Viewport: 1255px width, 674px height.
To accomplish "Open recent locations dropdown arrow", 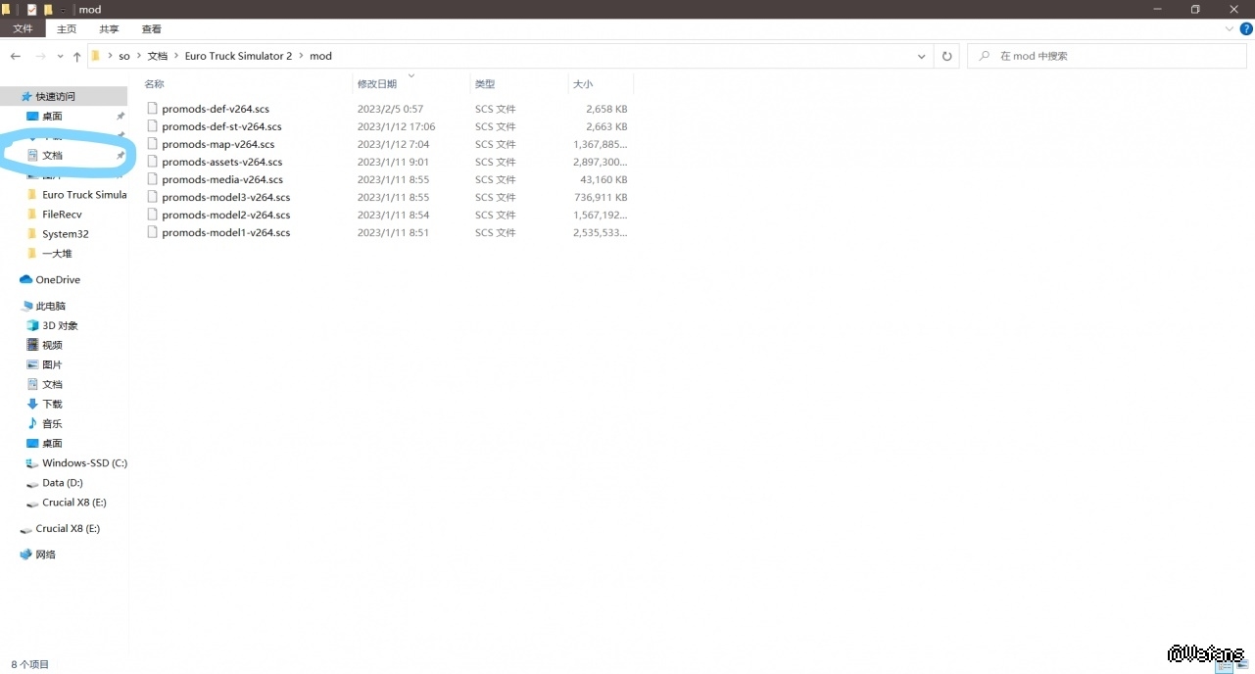I will pos(60,57).
